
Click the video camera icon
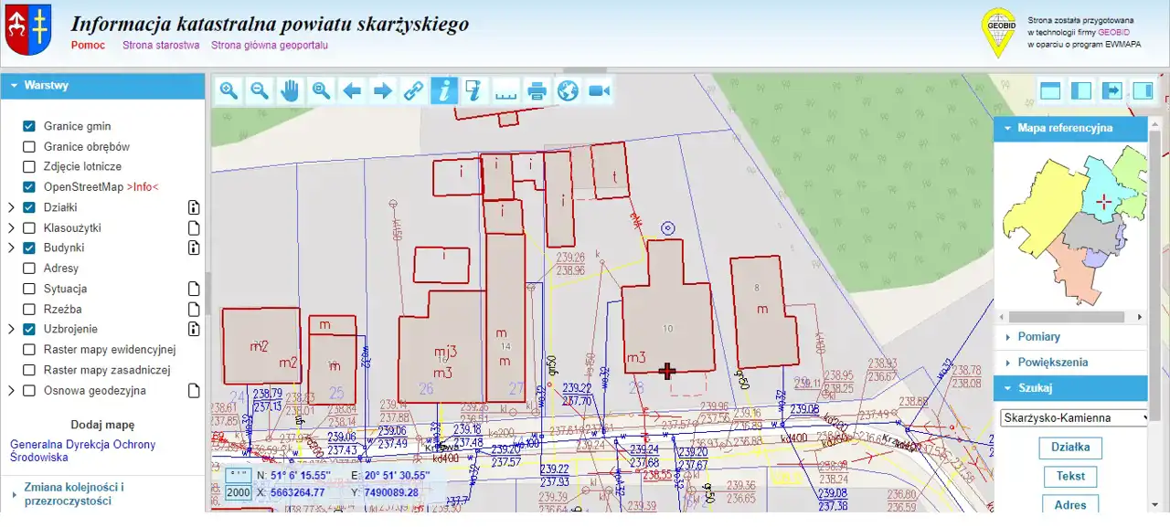[599, 90]
